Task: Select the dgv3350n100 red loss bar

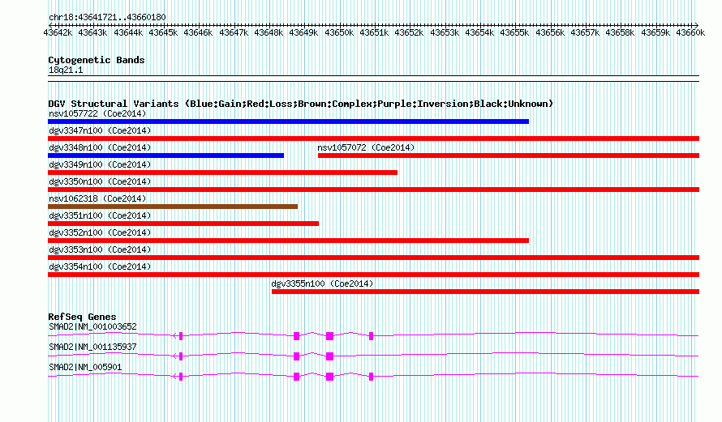Action: coord(373,190)
